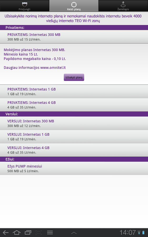
Task: Collapse the PRIVATIEMS: Internetas 300 MB plan
Action: (x=74, y=37)
